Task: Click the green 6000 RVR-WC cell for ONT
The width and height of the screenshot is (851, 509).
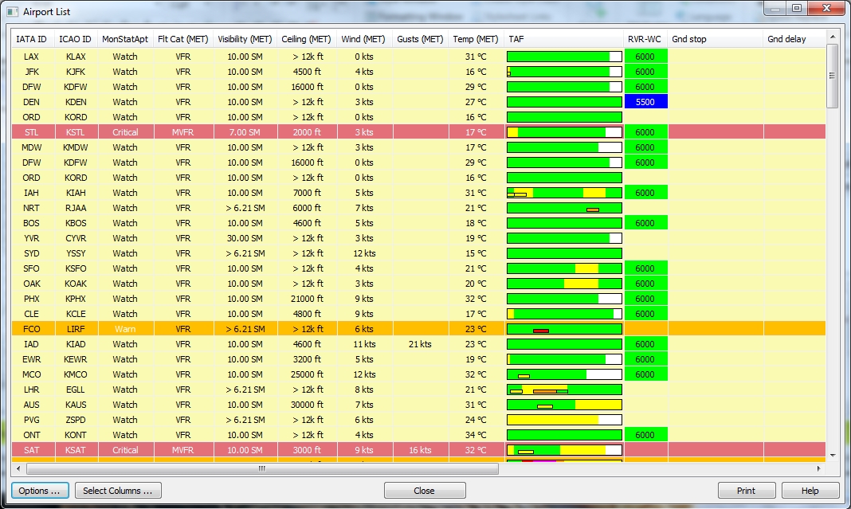Action: click(645, 435)
